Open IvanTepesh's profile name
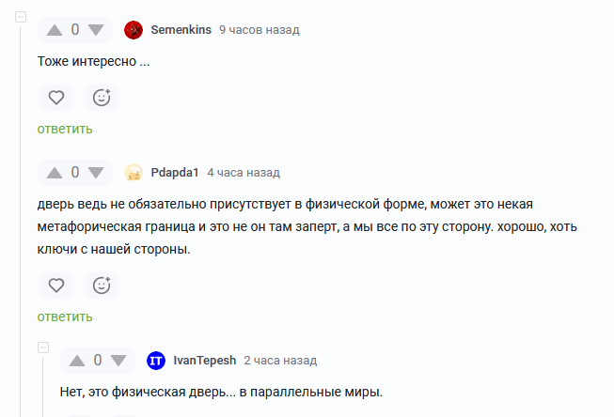This screenshot has width=614, height=417. pos(204,361)
